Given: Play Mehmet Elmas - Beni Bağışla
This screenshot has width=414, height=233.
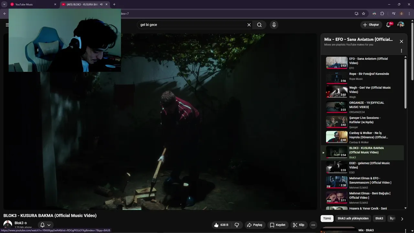Looking at the screenshot, I should click(x=362, y=198).
